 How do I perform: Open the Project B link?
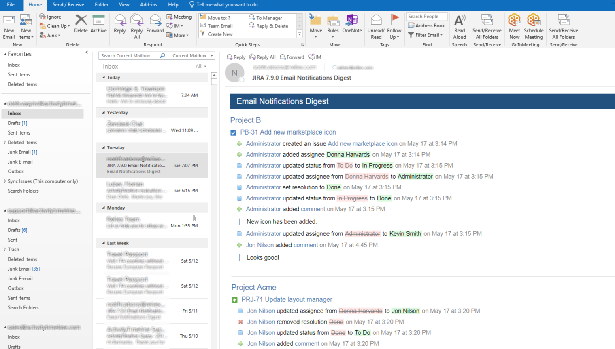coord(245,120)
